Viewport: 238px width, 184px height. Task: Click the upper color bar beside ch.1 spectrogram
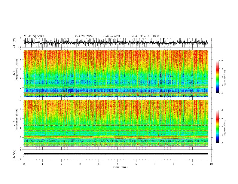coord(218,77)
